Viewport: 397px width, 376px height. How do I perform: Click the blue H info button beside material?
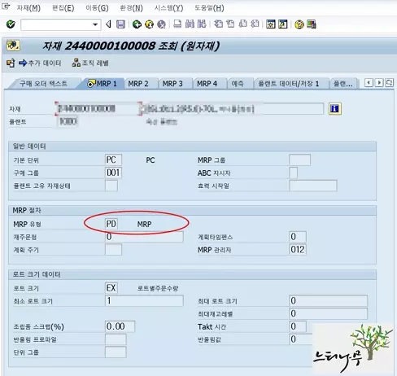click(335, 109)
